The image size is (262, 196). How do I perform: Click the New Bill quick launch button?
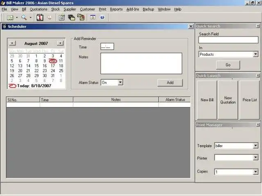pyautogui.click(x=207, y=100)
